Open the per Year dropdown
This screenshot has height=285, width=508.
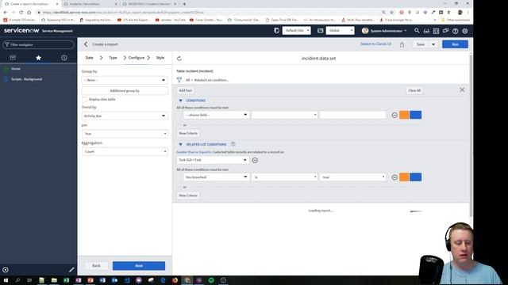(x=125, y=134)
